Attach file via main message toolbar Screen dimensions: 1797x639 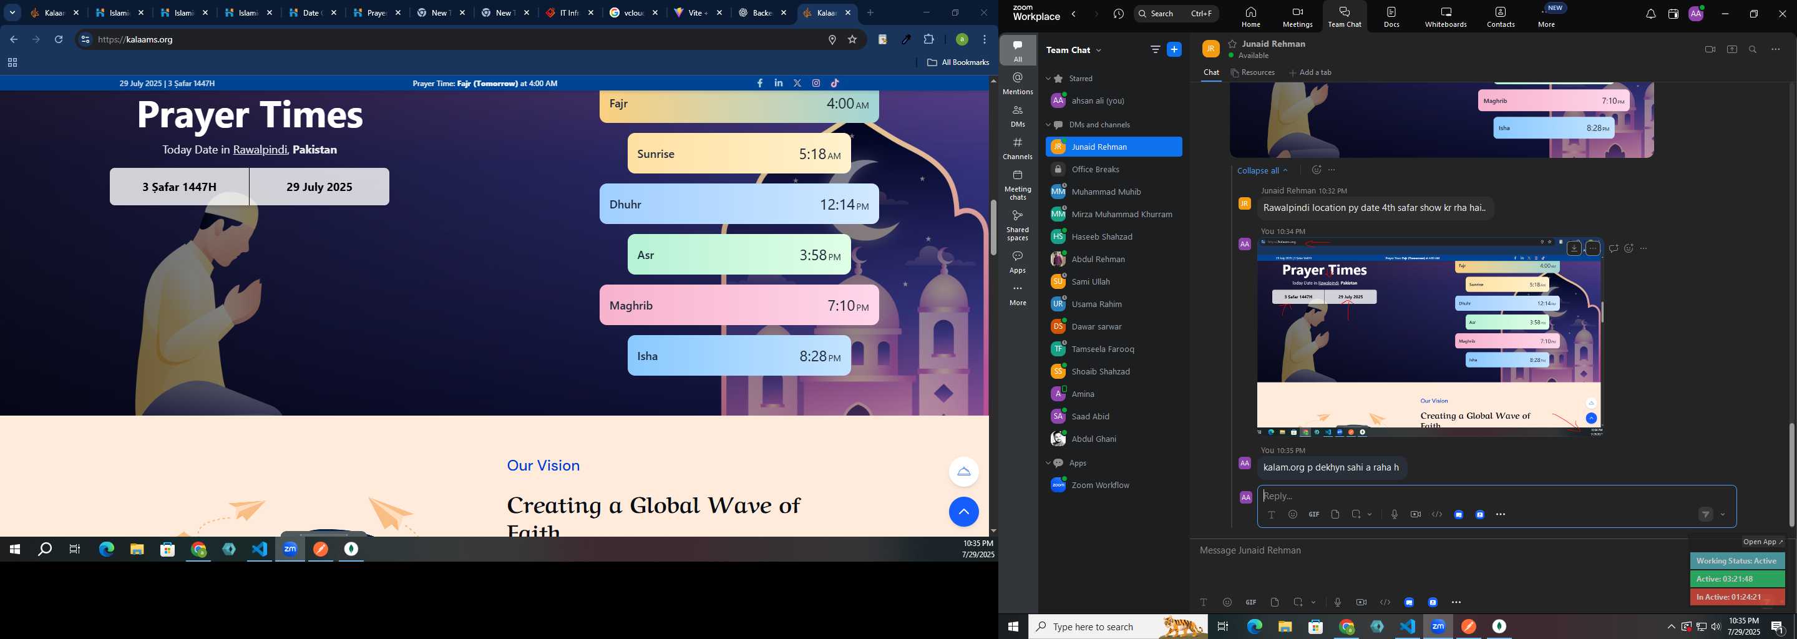(x=1275, y=603)
